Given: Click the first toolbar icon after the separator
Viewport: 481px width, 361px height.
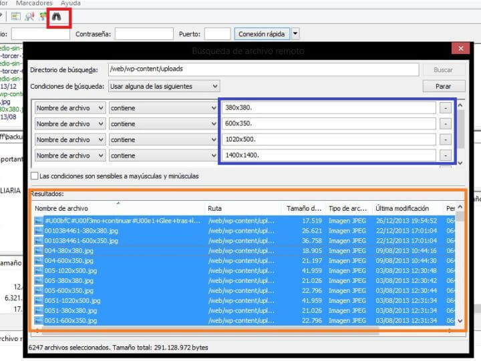Looking at the screenshot, I should [x=16, y=17].
